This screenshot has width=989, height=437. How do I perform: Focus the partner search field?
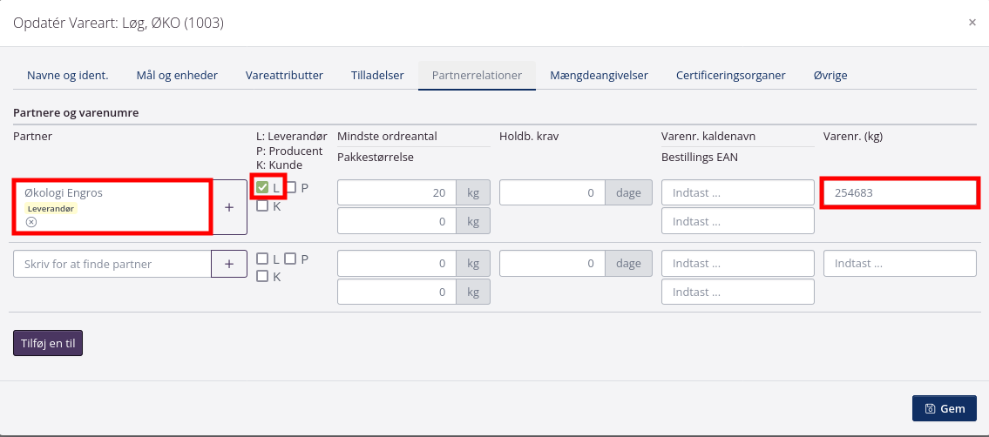click(x=112, y=264)
